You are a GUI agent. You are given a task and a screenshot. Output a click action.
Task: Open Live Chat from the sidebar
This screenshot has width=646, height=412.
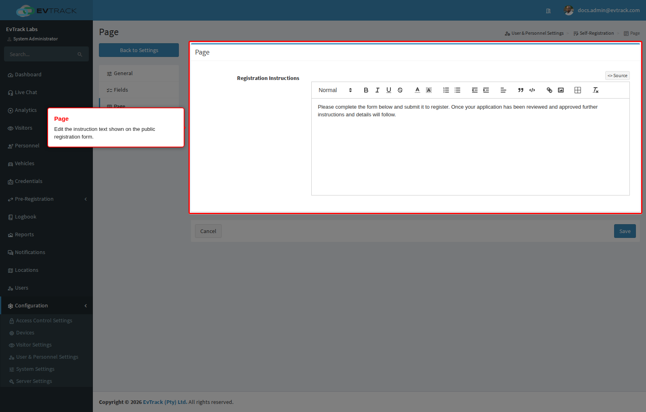(x=46, y=92)
